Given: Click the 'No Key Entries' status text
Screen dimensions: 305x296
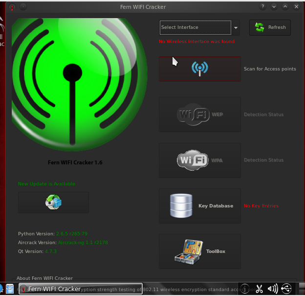Looking at the screenshot, I should [x=261, y=206].
